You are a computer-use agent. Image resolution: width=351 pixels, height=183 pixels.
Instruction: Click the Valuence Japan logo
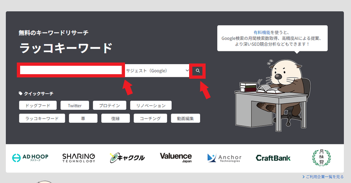click(x=176, y=158)
